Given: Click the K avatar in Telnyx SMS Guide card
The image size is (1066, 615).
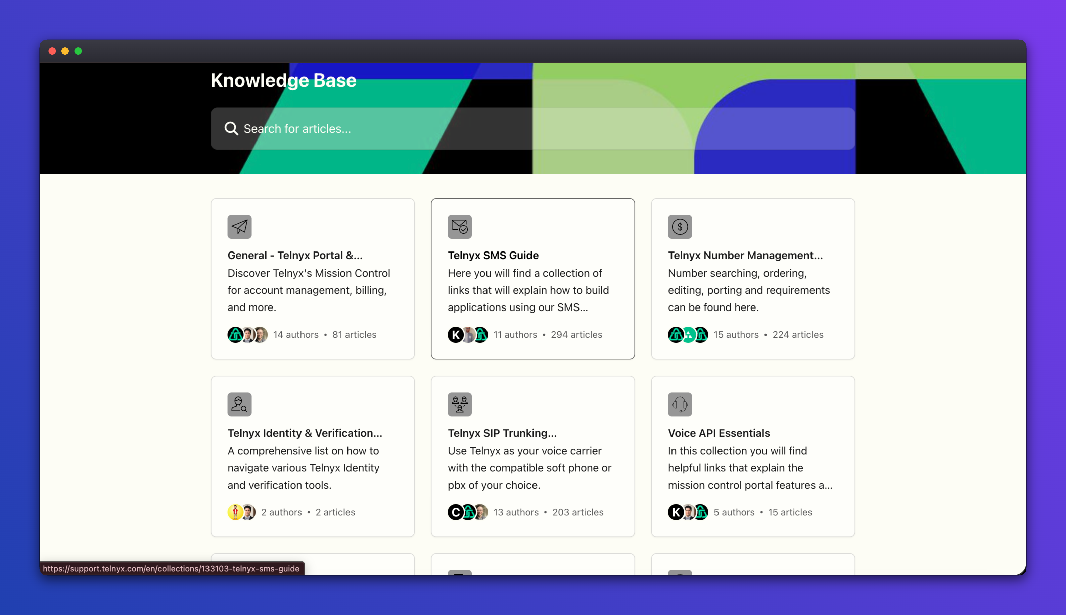Looking at the screenshot, I should coord(455,335).
